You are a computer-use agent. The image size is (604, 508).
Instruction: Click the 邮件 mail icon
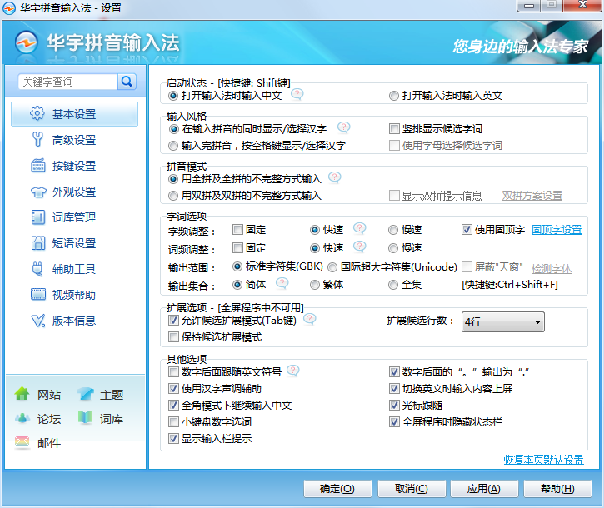pos(22,443)
